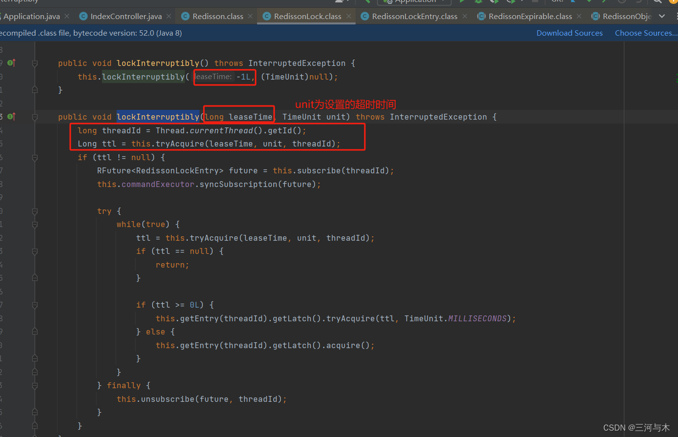Viewport: 678px width, 437px height.
Task: Close the RedissonLock.class tab
Action: [349, 17]
